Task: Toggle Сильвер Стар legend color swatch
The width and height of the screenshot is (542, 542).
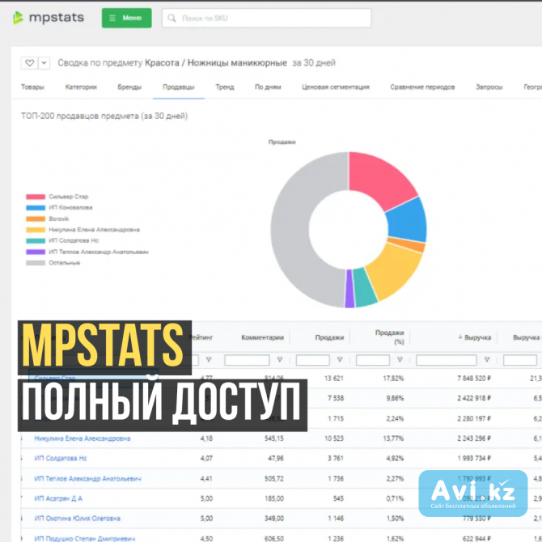Action: tap(36, 197)
